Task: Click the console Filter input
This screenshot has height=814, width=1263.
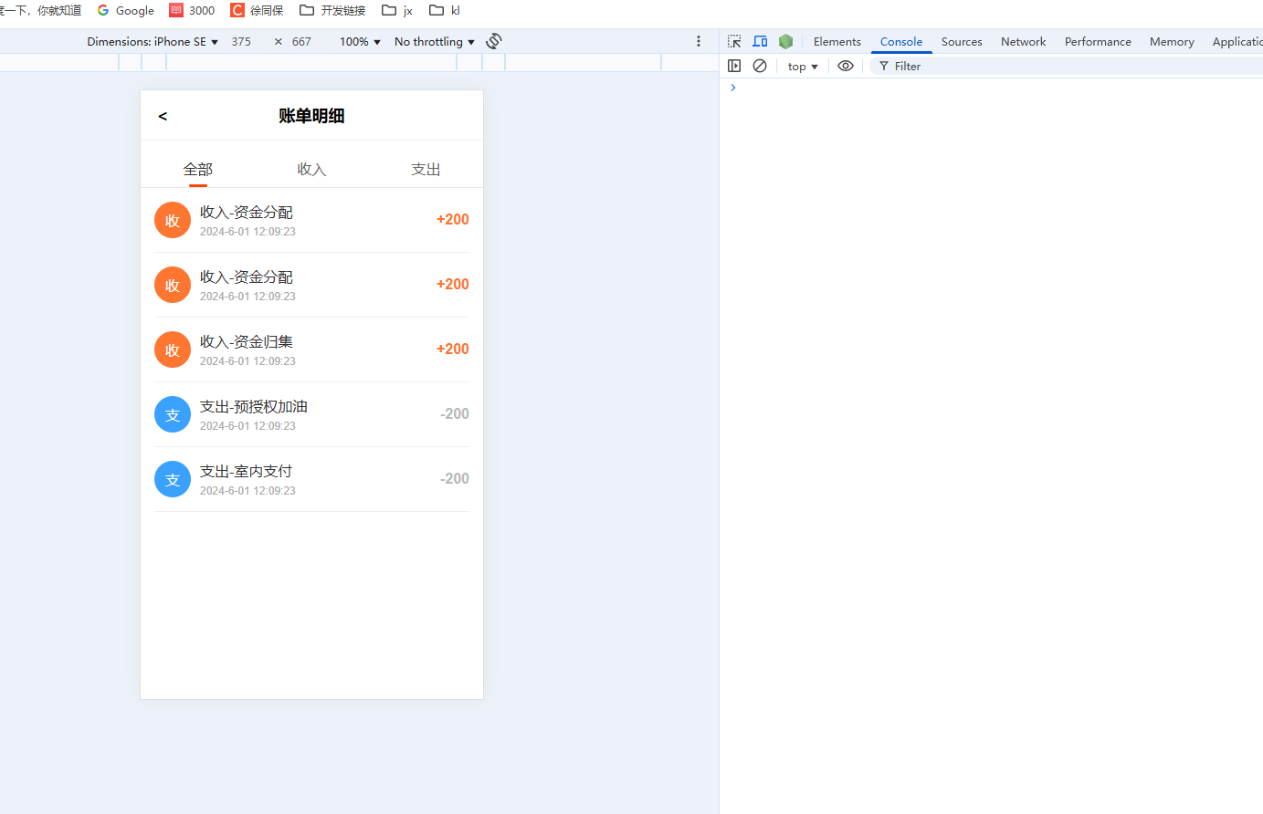Action: pos(1067,66)
